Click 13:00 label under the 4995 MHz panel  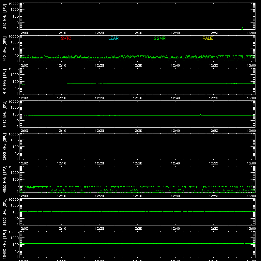pos(251,196)
